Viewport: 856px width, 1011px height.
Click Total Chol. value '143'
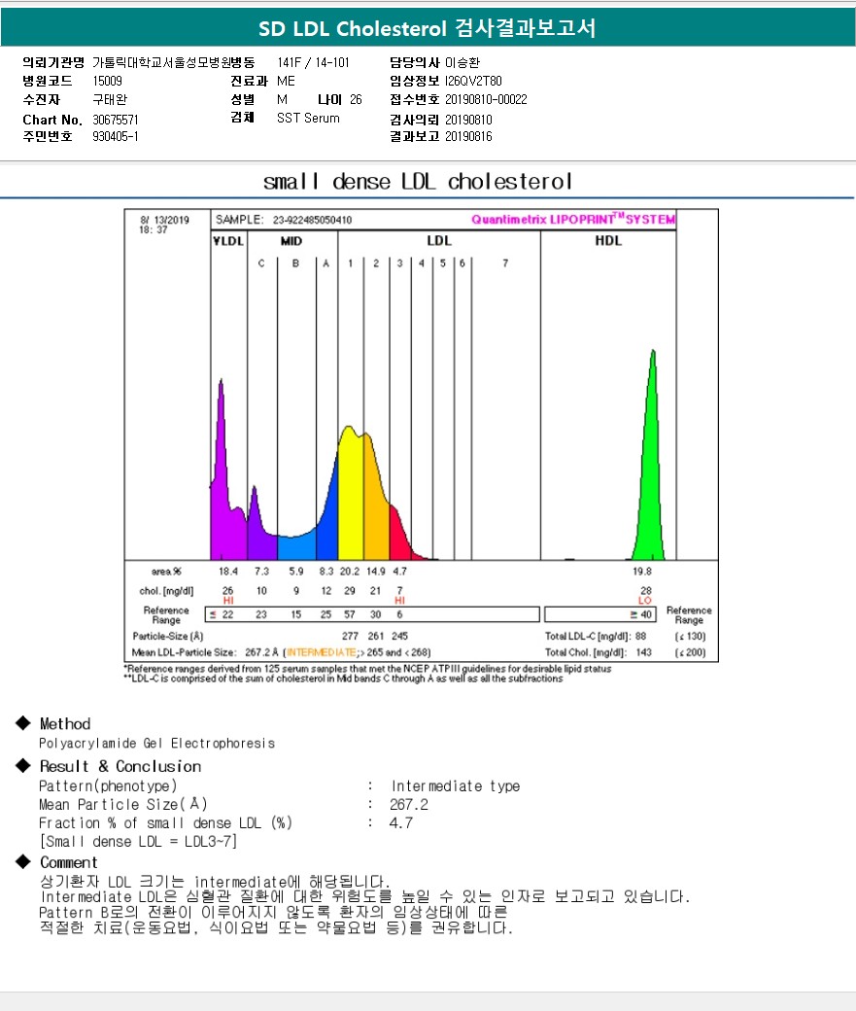[x=643, y=652]
